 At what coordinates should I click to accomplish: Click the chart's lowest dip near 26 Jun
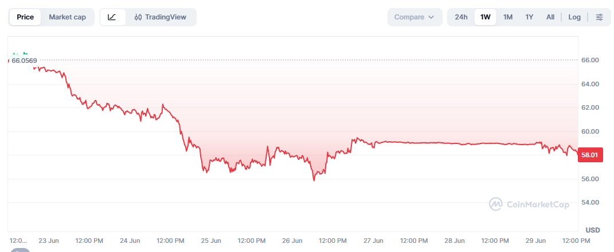[314, 180]
